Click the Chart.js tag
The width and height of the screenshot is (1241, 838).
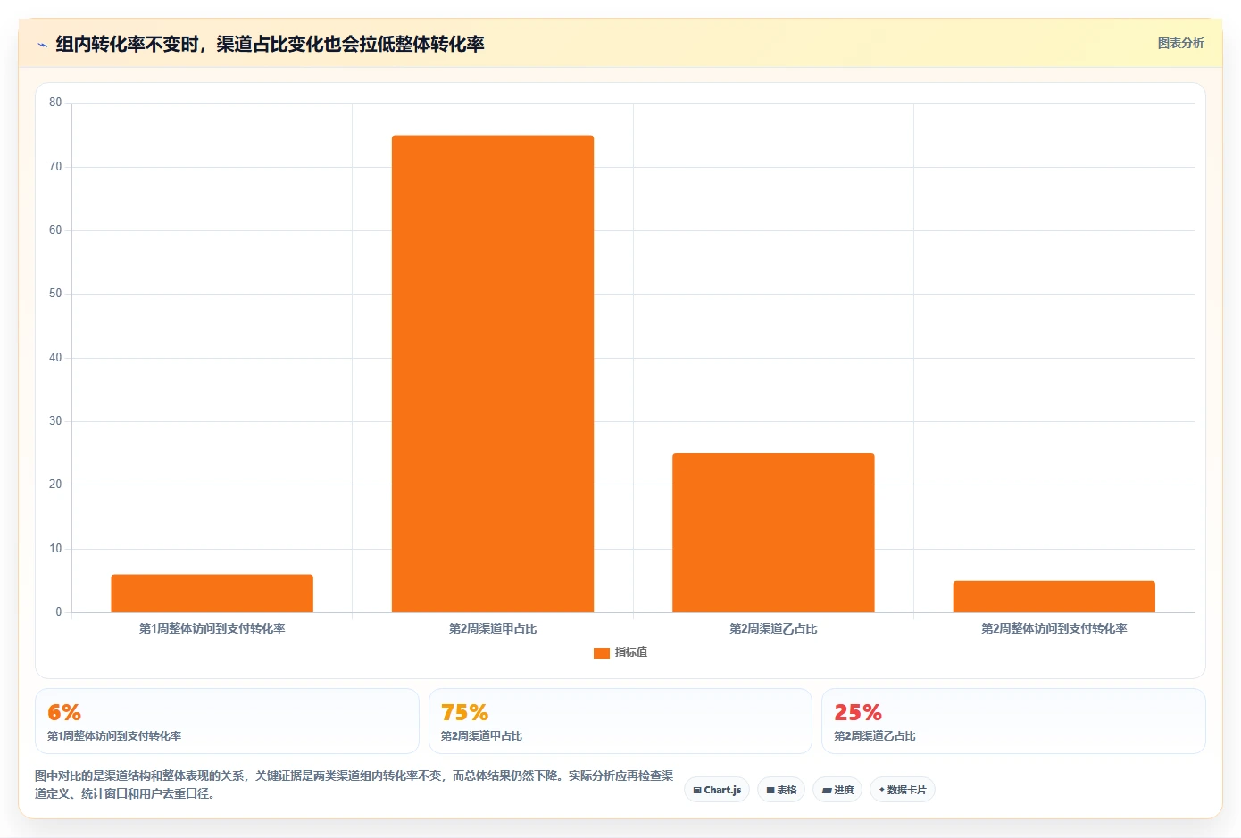717,790
